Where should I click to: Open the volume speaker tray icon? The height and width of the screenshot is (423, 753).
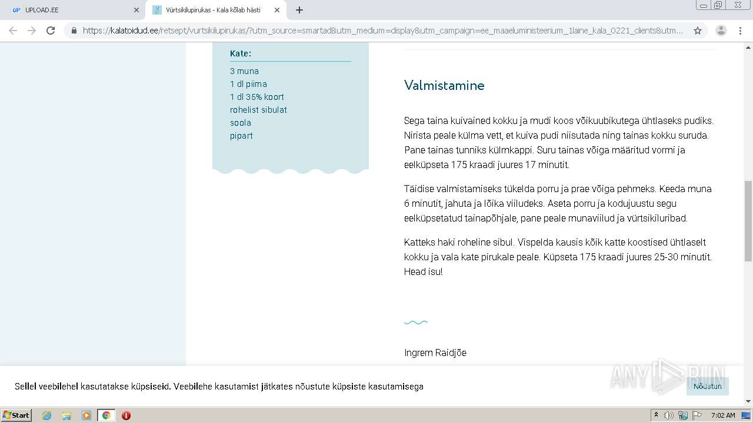[x=669, y=415]
